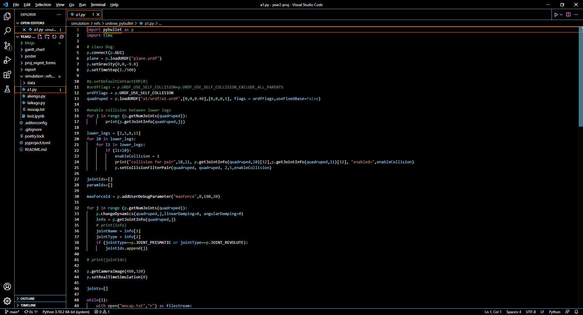Click unitree_pybullet in breadcrumb path
This screenshot has height=315, width=583.
[x=119, y=23]
